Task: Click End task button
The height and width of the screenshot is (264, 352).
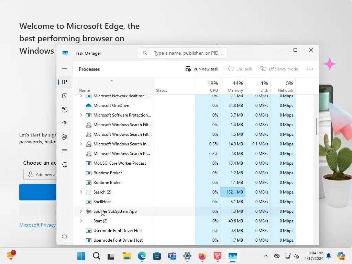Action: [240, 69]
